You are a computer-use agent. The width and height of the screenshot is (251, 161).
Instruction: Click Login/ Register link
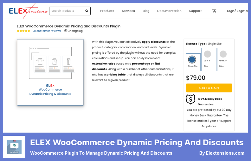point(237,11)
